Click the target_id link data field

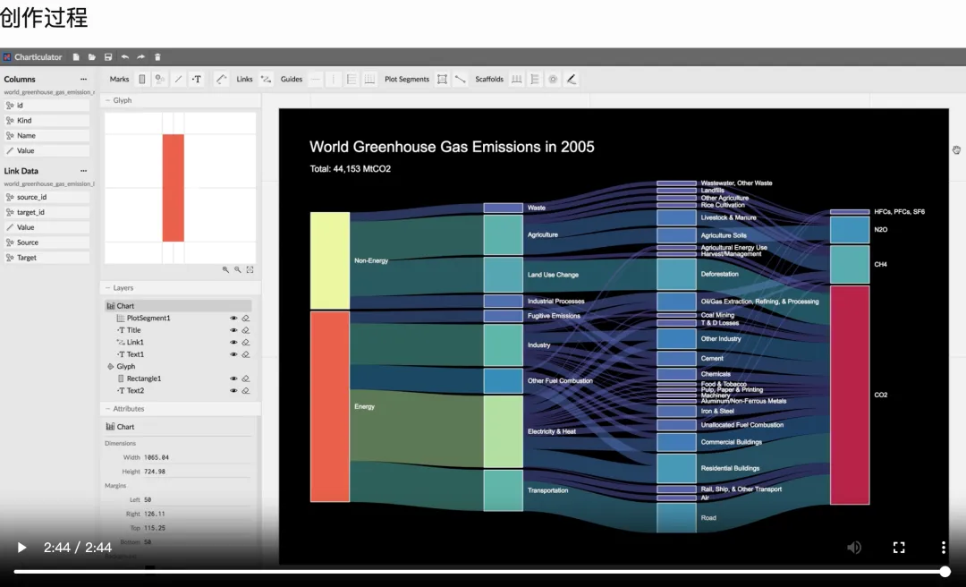[x=47, y=212]
